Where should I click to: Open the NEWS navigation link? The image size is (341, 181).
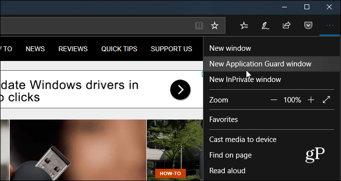pos(35,49)
